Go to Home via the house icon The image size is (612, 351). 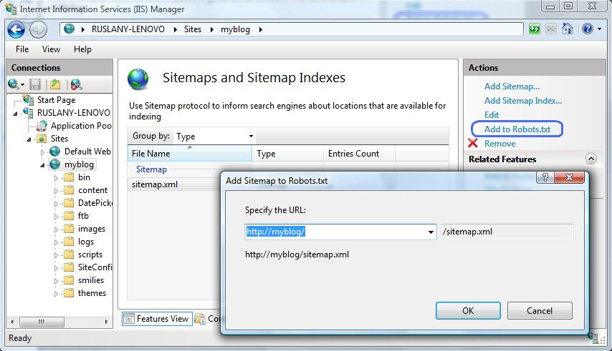click(x=567, y=29)
